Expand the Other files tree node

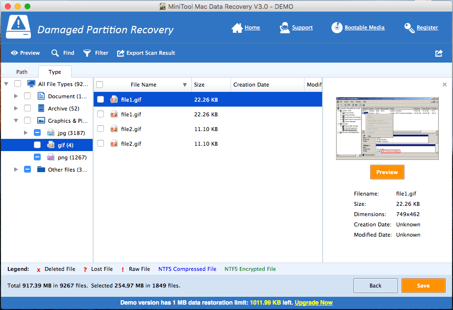pyautogui.click(x=16, y=170)
